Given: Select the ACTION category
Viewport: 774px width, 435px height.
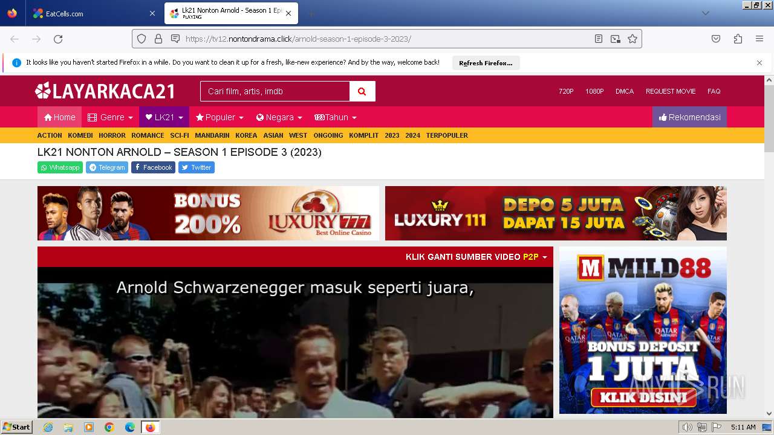Looking at the screenshot, I should (50, 135).
